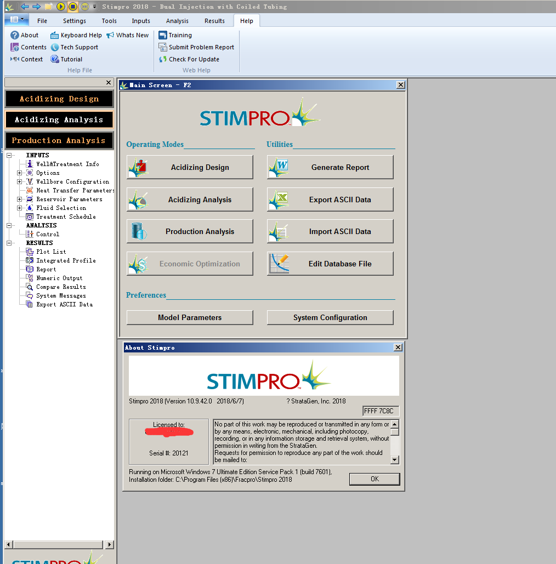Open Keyboard Help
556x564 pixels.
[x=76, y=35]
